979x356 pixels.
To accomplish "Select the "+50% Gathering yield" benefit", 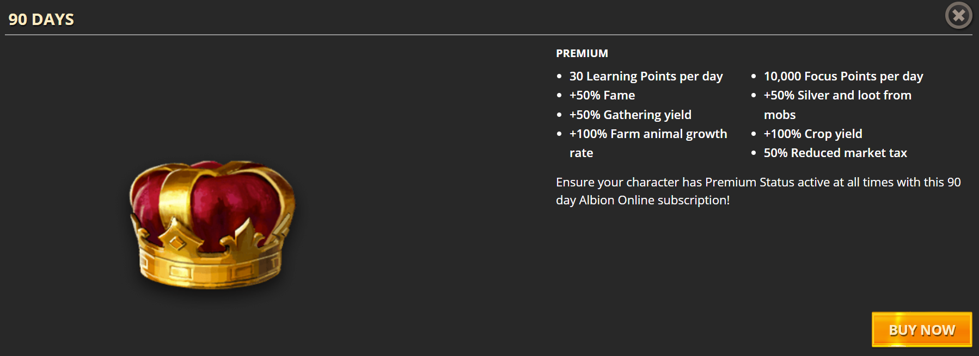I will [x=631, y=115].
